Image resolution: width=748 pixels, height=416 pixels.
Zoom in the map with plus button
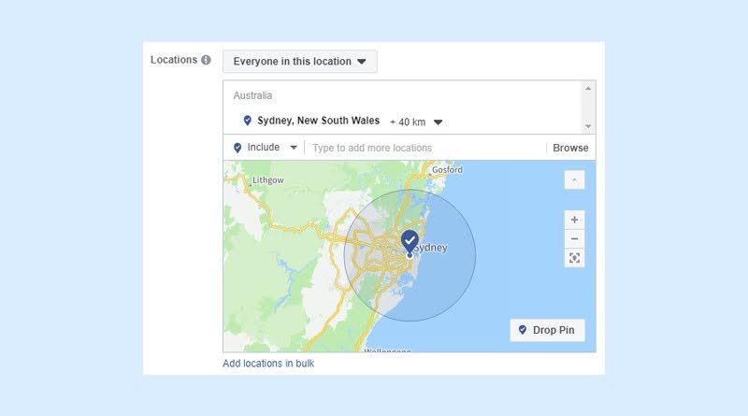[x=574, y=220]
